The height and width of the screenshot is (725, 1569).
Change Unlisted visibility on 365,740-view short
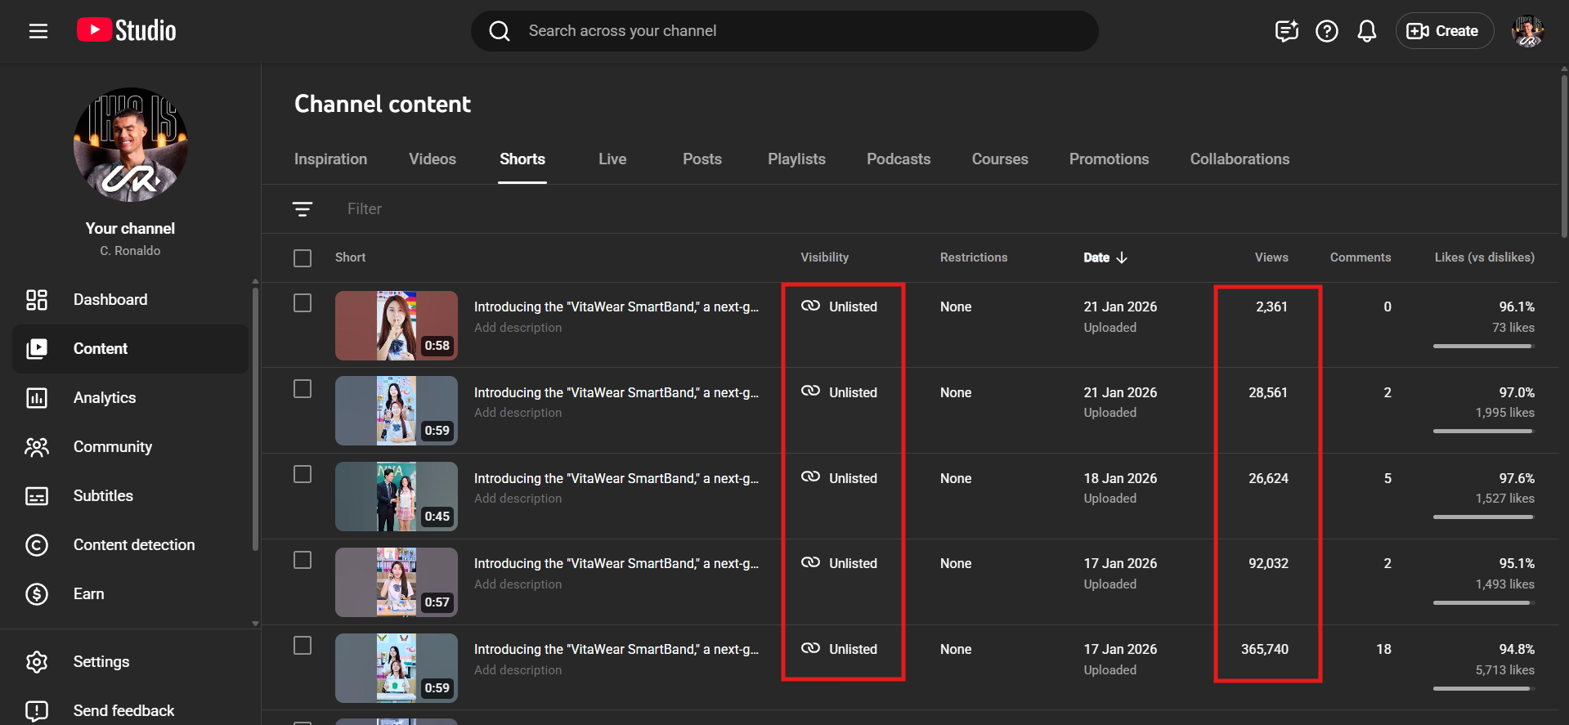841,649
